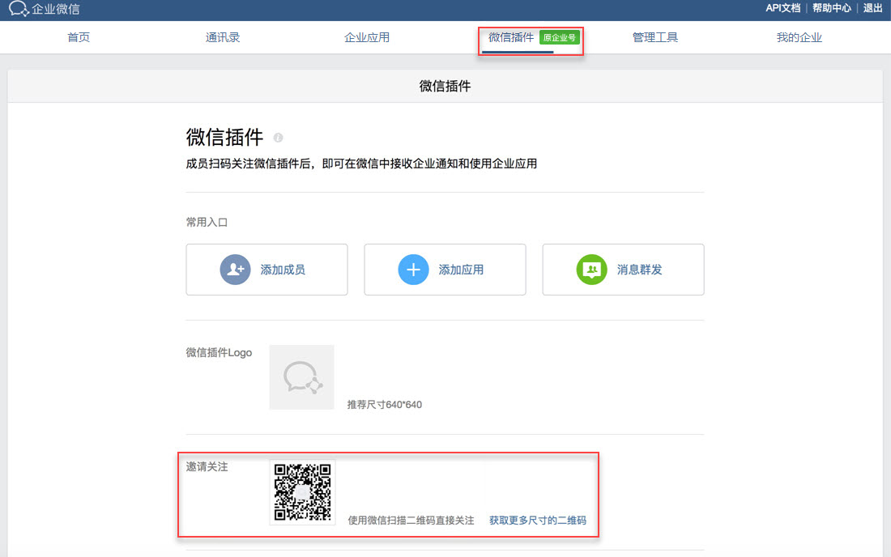Click the green 消息群发 icon
Image resolution: width=891 pixels, height=557 pixels.
(591, 269)
